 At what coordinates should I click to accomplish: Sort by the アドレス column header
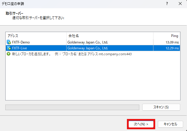point(36,36)
